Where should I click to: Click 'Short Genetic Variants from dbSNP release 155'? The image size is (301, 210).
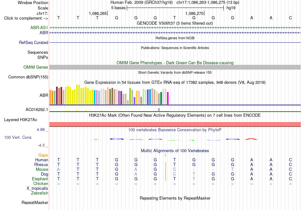pyautogui.click(x=175, y=72)
